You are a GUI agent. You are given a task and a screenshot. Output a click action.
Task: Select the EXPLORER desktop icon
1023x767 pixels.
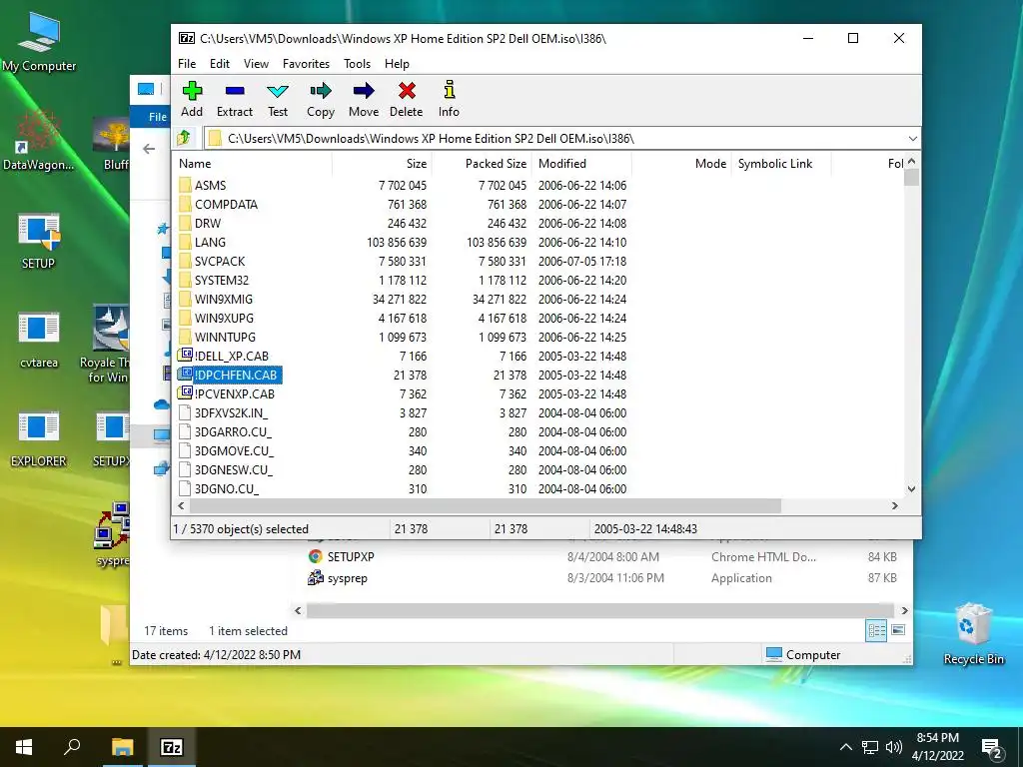tap(39, 438)
